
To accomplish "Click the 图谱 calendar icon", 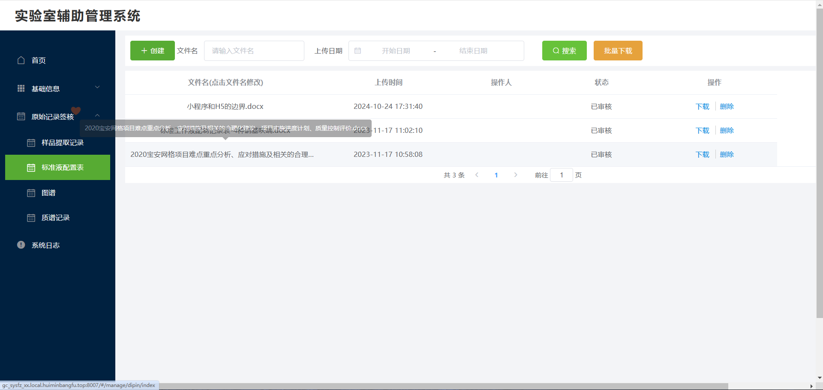I will (31, 193).
